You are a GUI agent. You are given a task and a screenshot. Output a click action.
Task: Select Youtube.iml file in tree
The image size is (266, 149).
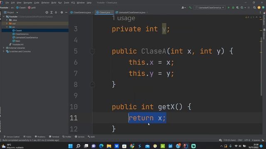click(x=17, y=44)
